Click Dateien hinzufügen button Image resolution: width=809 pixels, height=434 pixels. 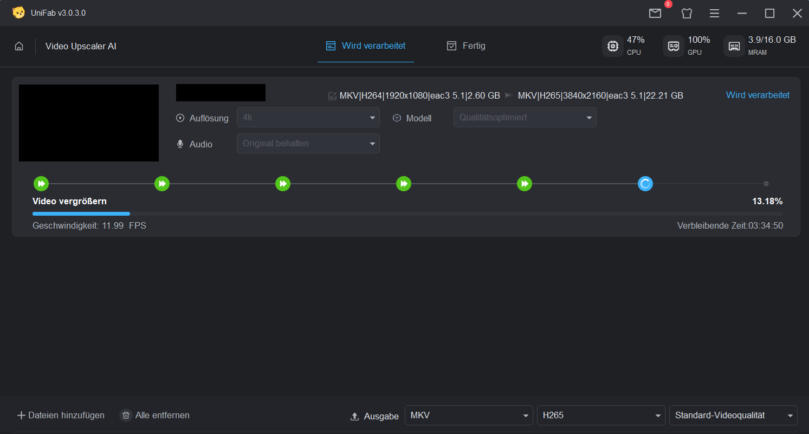point(61,416)
